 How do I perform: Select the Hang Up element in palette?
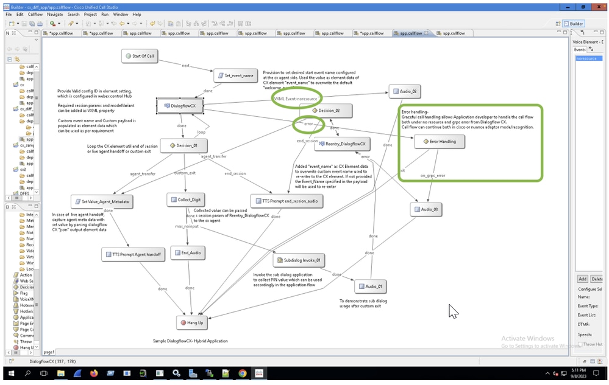pos(23,347)
